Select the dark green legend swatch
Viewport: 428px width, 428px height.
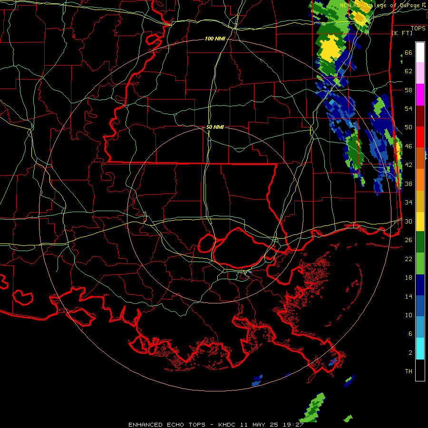point(420,242)
